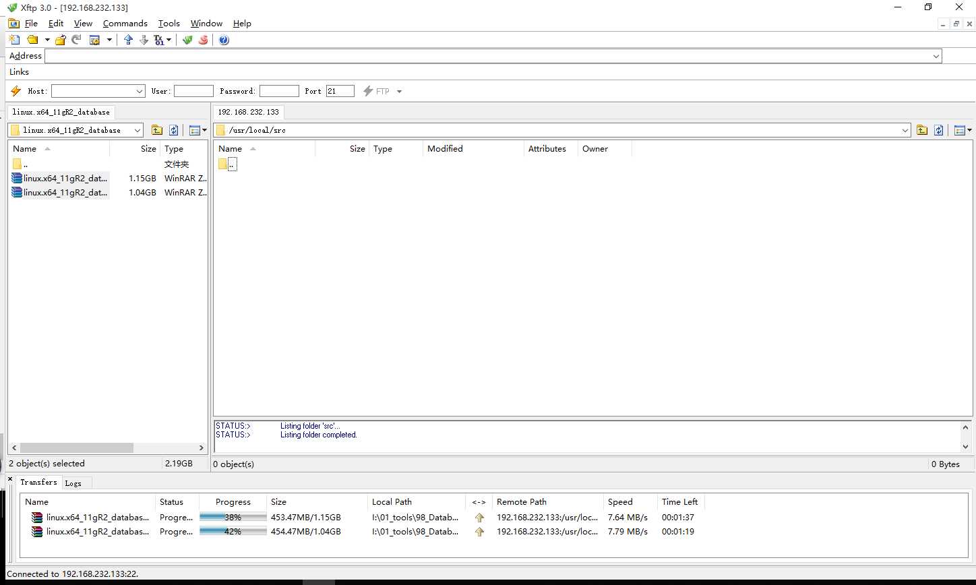Click the New session toolbar icon

14,40
